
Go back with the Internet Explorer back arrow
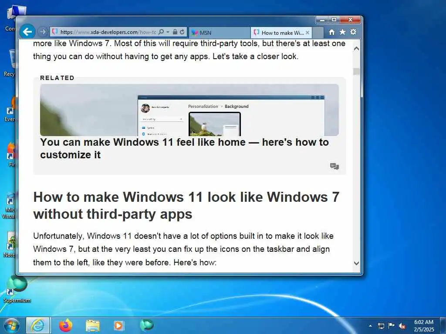point(27,31)
